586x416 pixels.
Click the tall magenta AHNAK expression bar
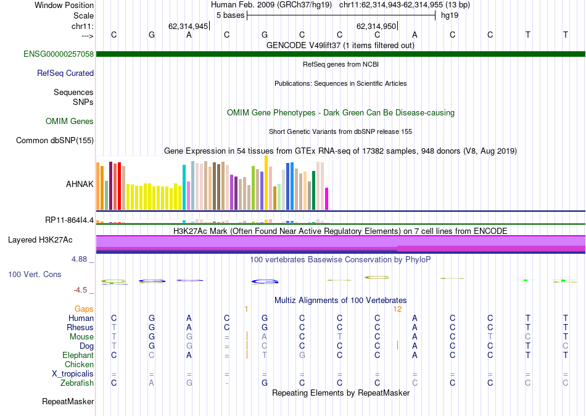coord(326,199)
